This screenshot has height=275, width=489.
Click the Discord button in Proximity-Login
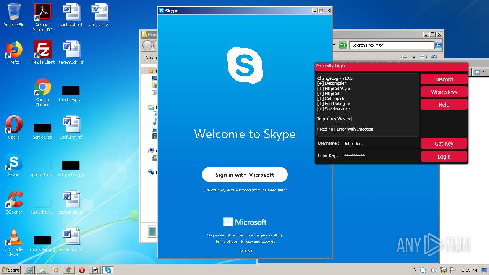click(x=444, y=79)
